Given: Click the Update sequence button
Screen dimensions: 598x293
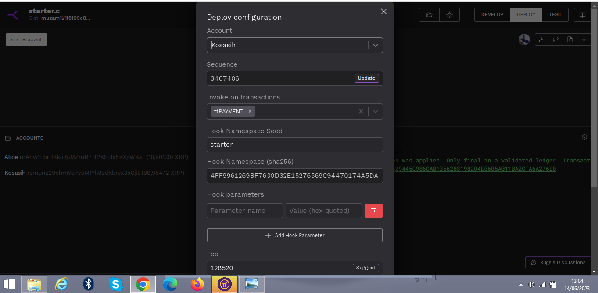Looking at the screenshot, I should pos(366,78).
